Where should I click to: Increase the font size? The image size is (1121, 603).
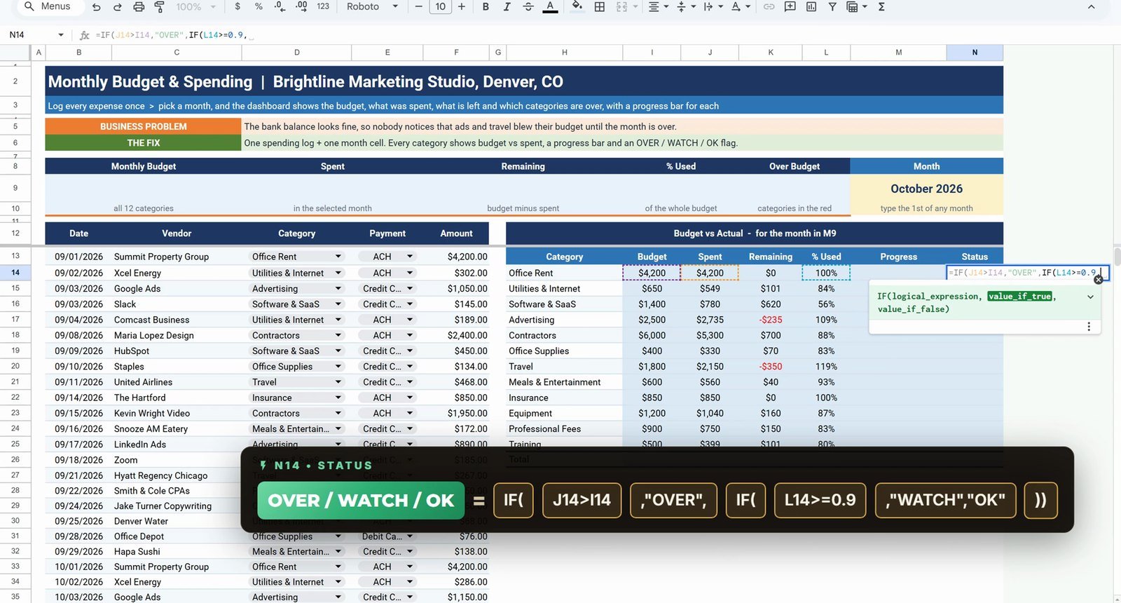461,6
